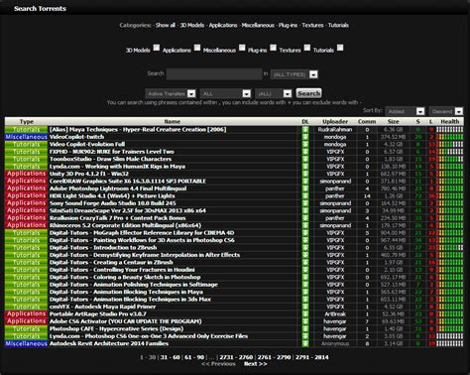
Task: Select the Textures category link at top
Action: 312,25
